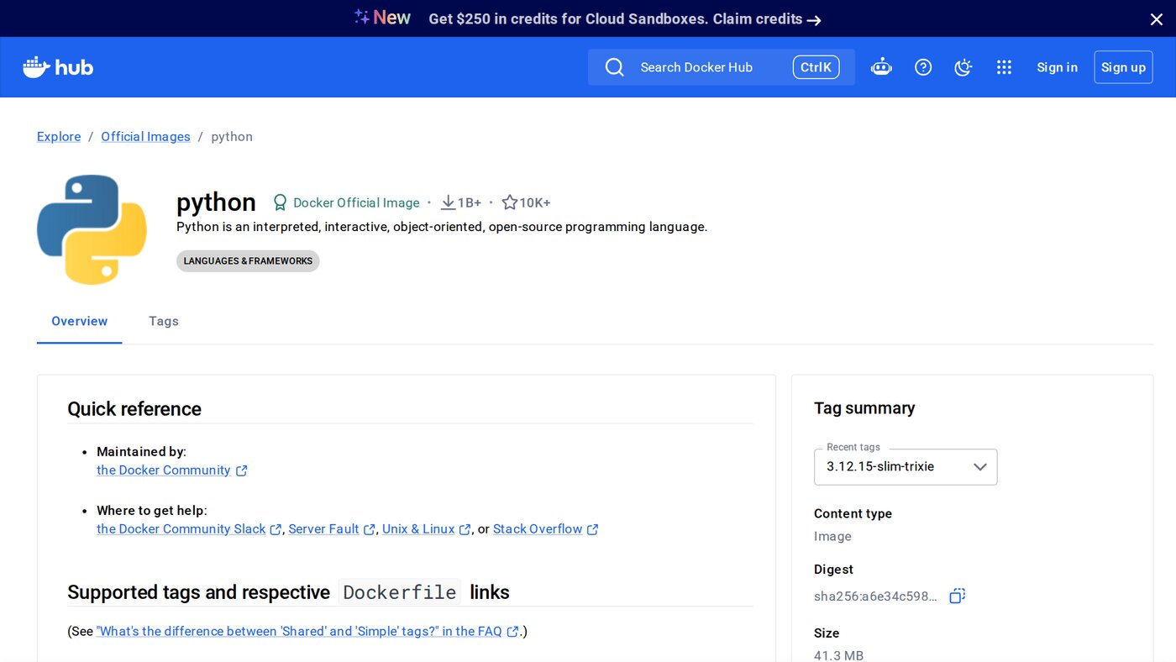Open the Unix & Linux link
This screenshot has height=662, width=1176.
coord(426,529)
